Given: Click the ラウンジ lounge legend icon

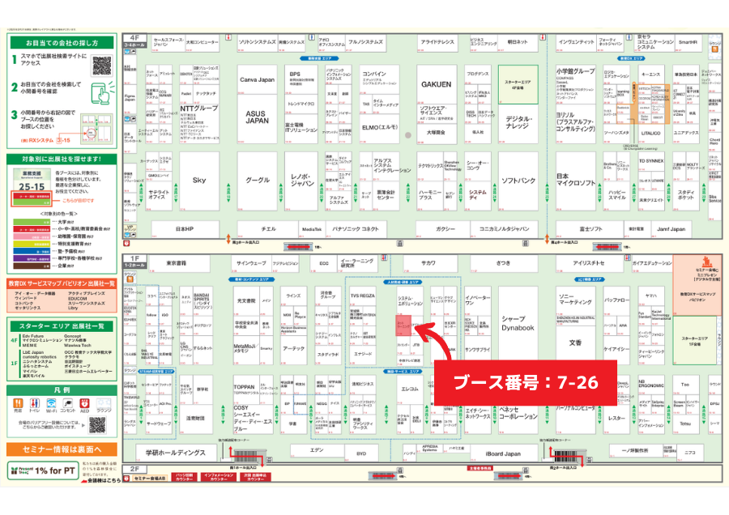Looking at the screenshot, I should [x=103, y=403].
